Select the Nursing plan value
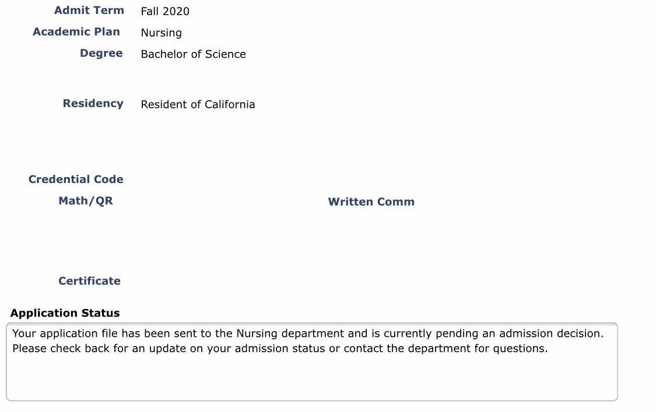 click(161, 33)
